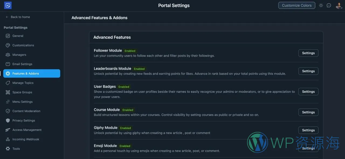Click the Managers people icon
This screenshot has width=345, height=159.
point(8,55)
